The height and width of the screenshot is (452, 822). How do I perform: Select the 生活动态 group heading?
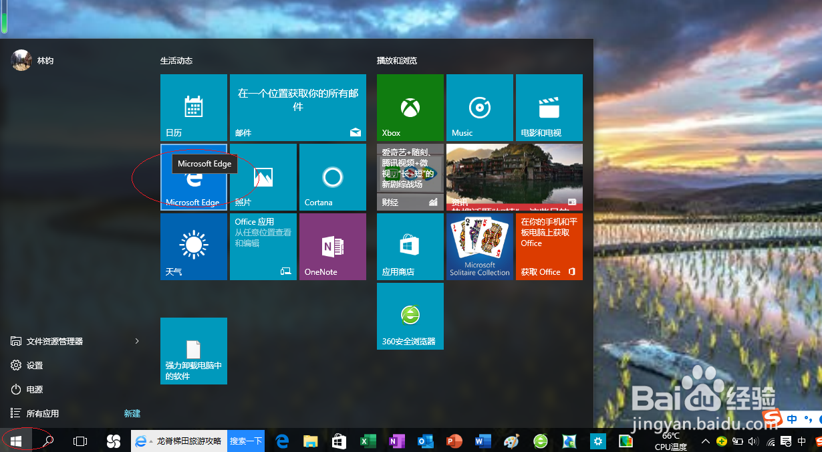[x=176, y=60]
